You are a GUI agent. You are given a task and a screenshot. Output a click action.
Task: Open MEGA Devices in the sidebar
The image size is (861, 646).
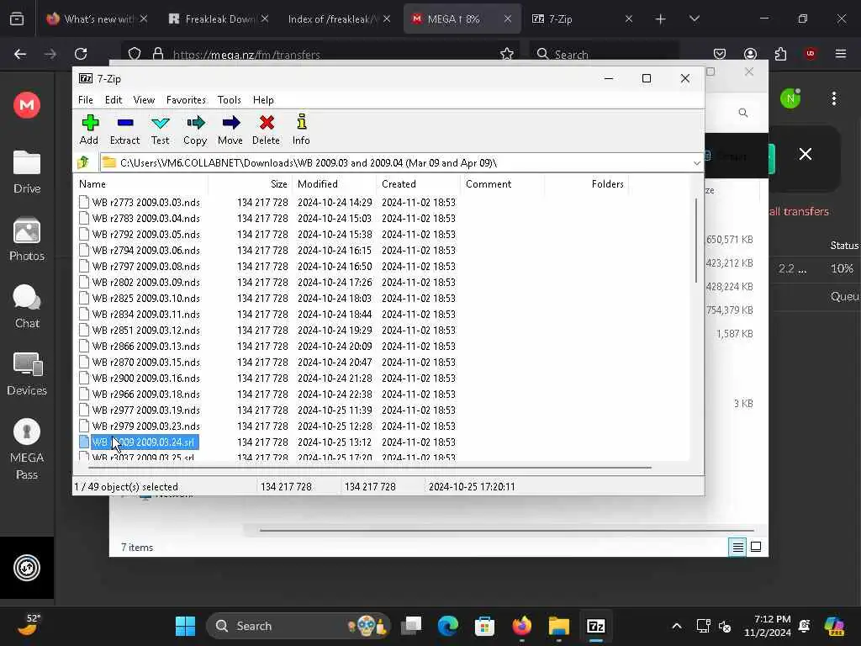[x=27, y=374]
